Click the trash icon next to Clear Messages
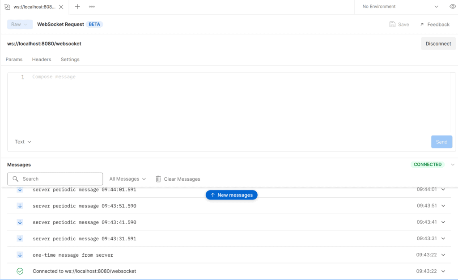This screenshot has height=280, width=458. point(158,178)
